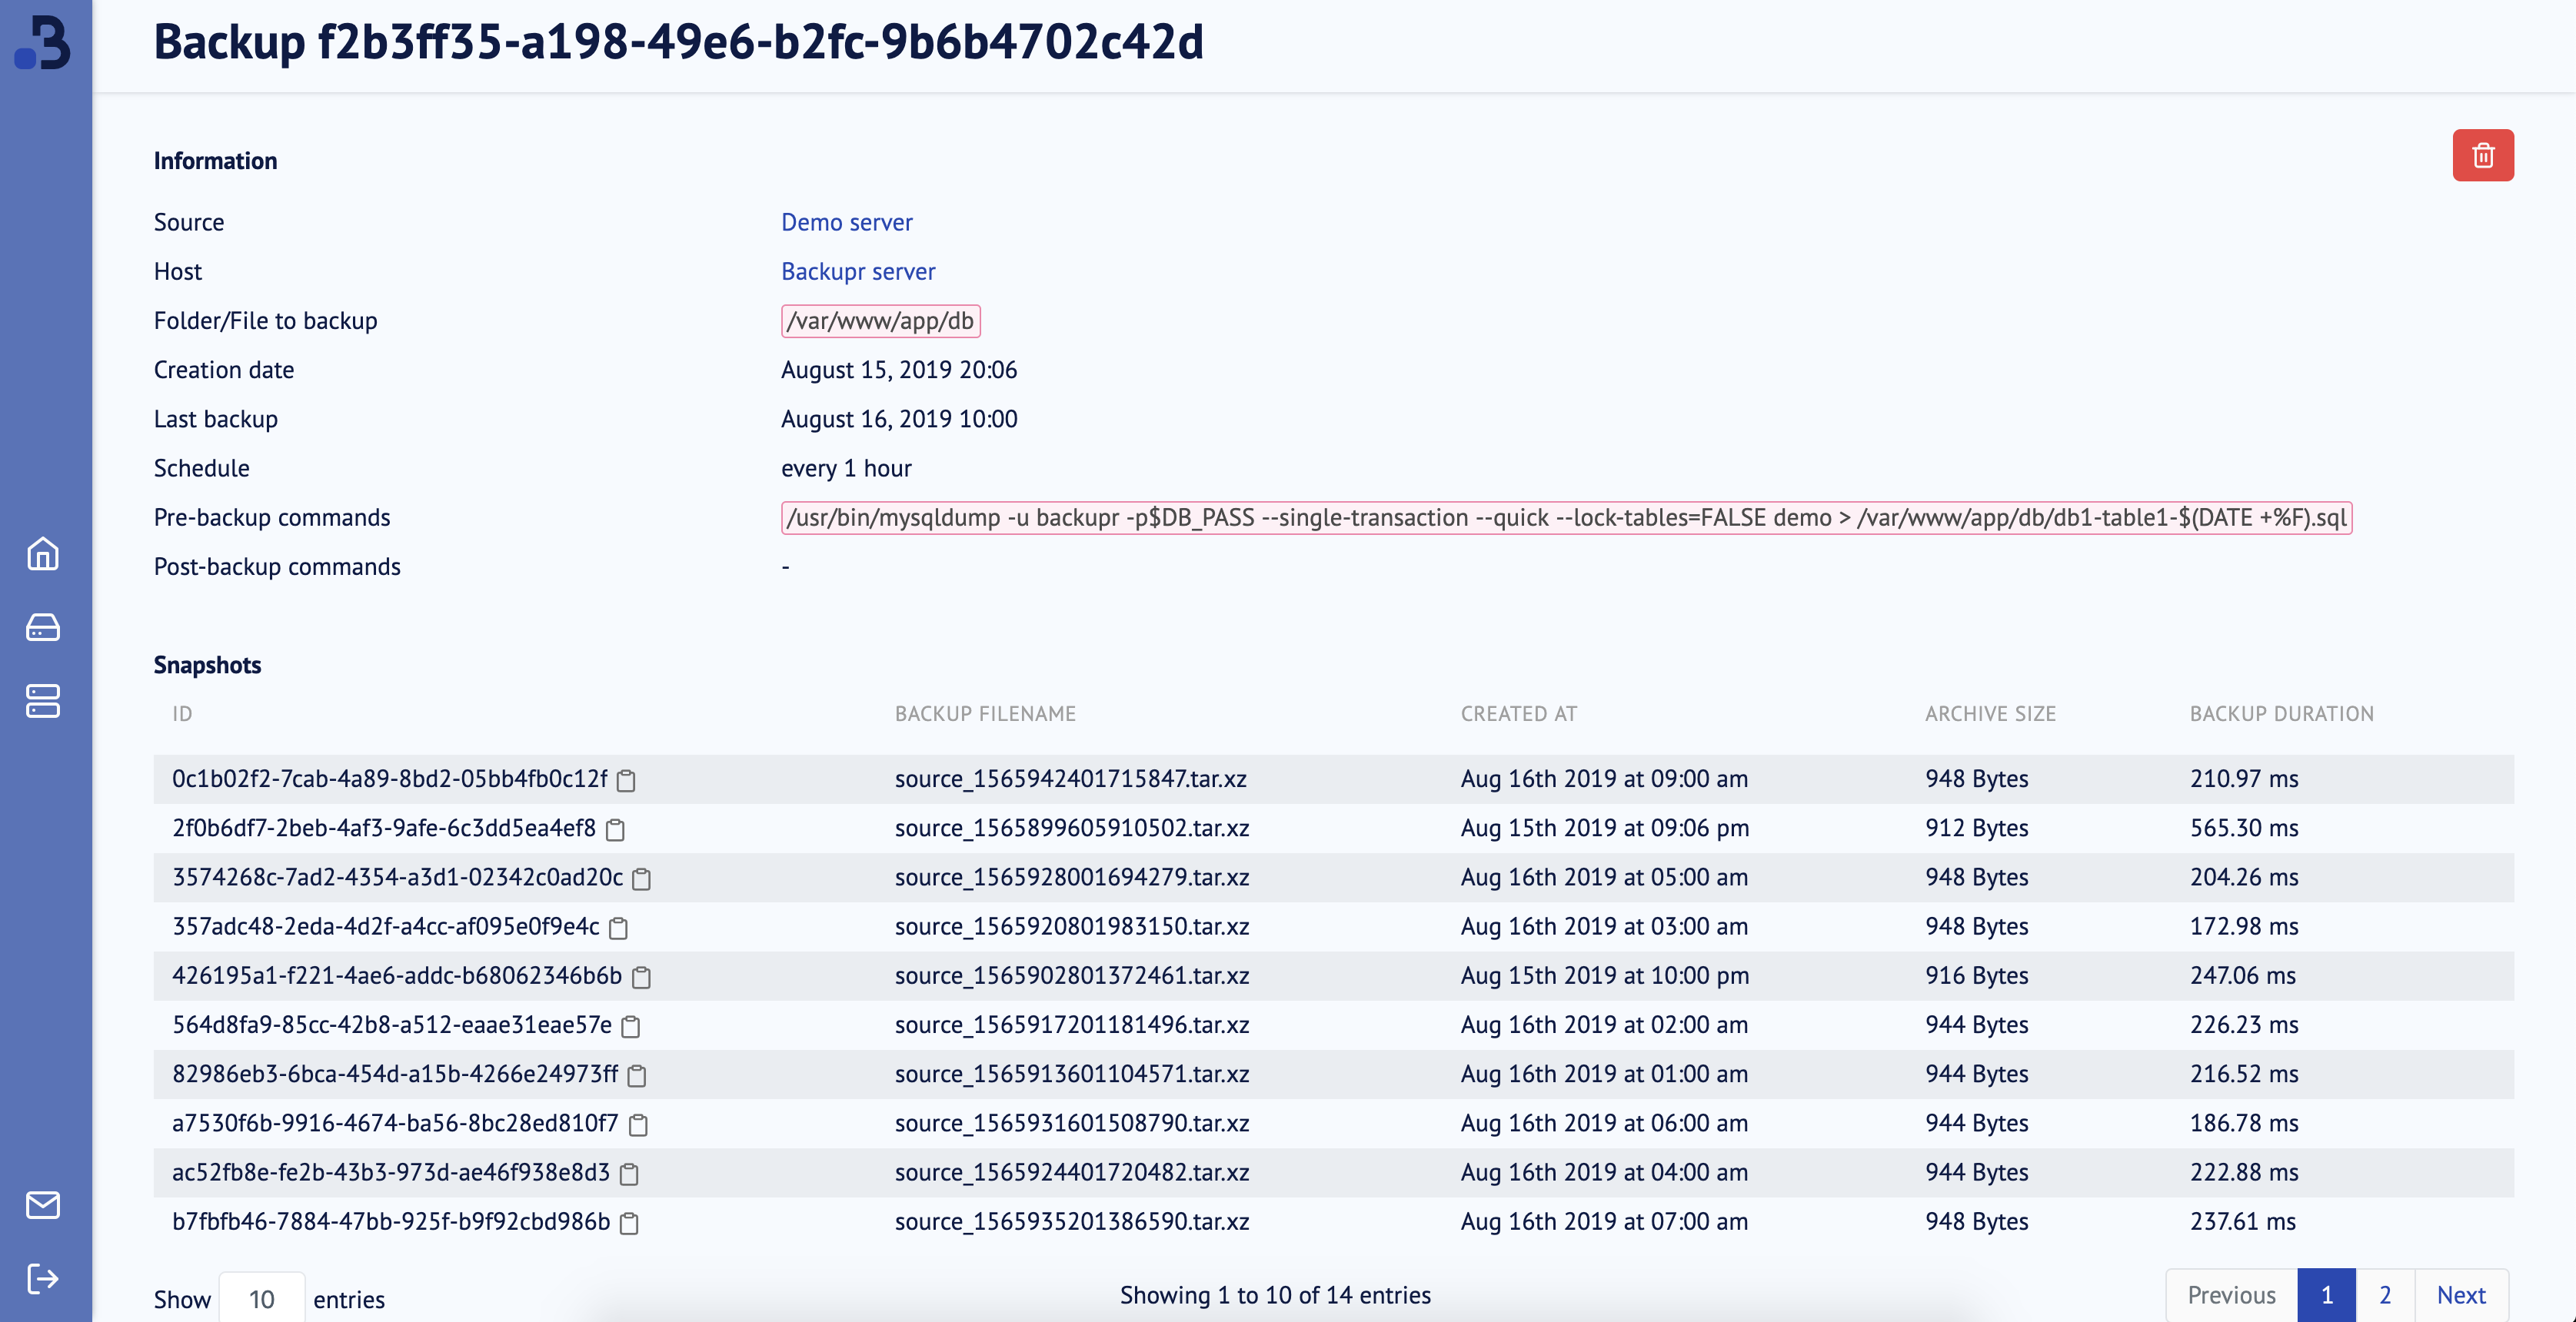
Task: Sort by BACKUP DURATION column header
Action: point(2281,713)
